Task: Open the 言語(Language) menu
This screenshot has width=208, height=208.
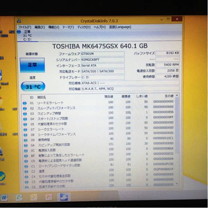Action: click(120, 27)
